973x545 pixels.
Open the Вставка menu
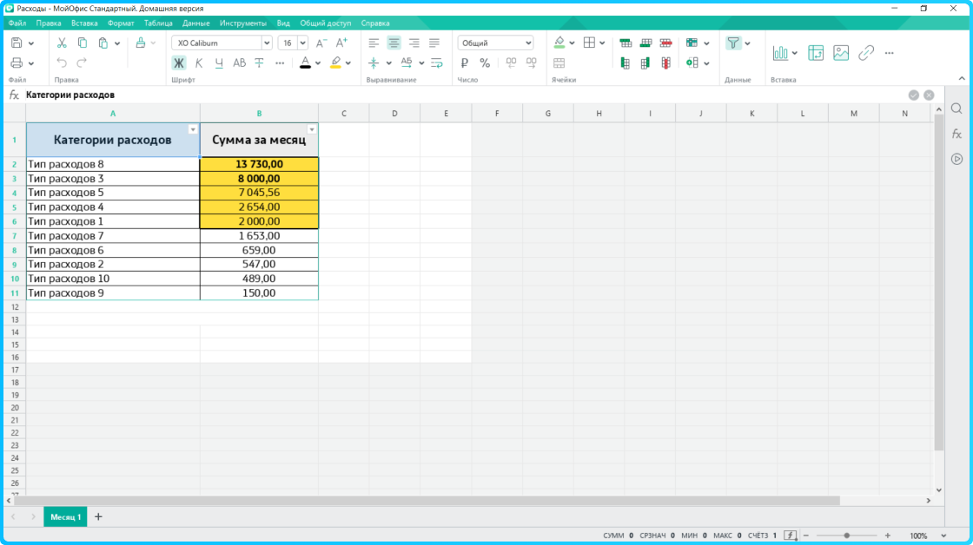point(84,23)
